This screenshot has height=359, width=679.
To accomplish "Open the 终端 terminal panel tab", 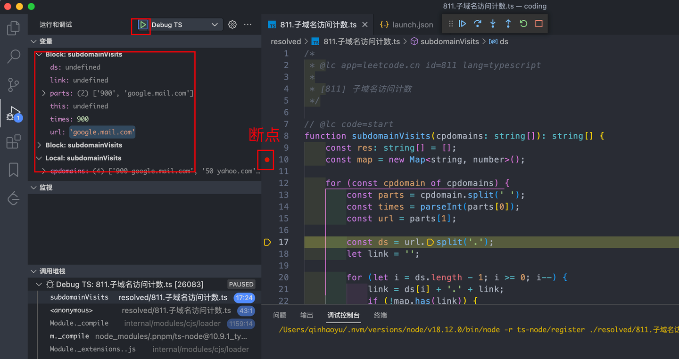I will click(x=380, y=315).
